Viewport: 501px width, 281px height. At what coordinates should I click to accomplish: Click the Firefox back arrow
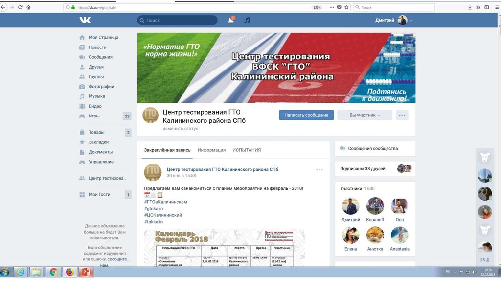[x=3, y=7]
